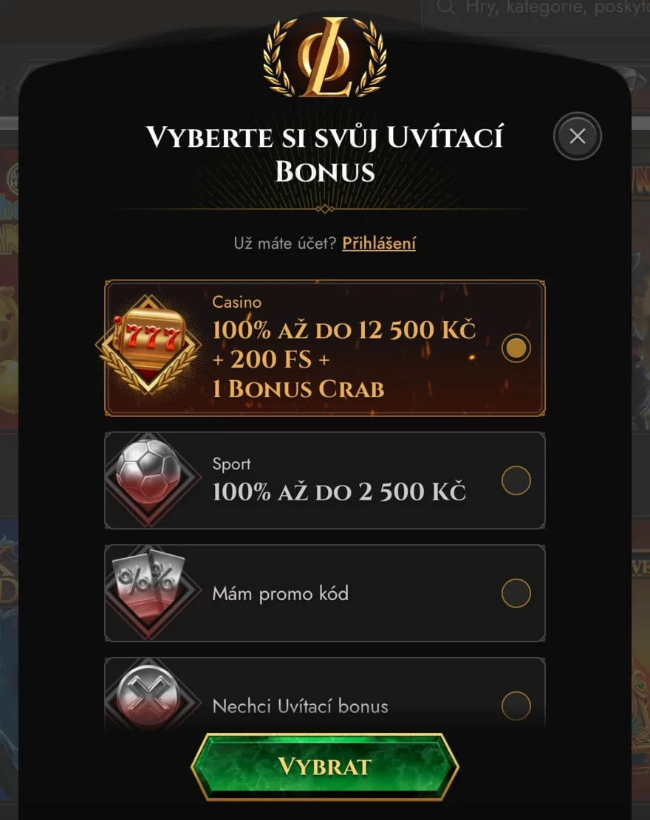The height and width of the screenshot is (820, 650).
Task: Click the Sport 100% až do 2 500 Kč card
Action: (325, 480)
